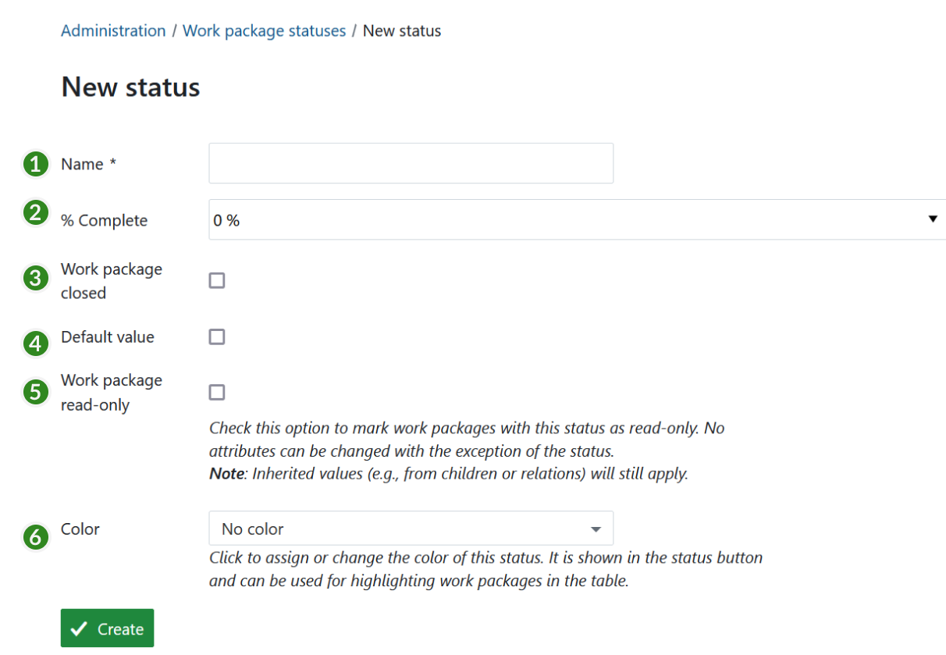The width and height of the screenshot is (946, 655).
Task: Click the green number 2 badge
Action: pyautogui.click(x=34, y=212)
